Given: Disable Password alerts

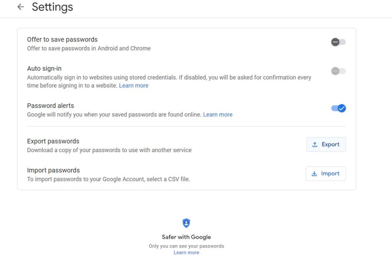Looking at the screenshot, I should [x=338, y=108].
